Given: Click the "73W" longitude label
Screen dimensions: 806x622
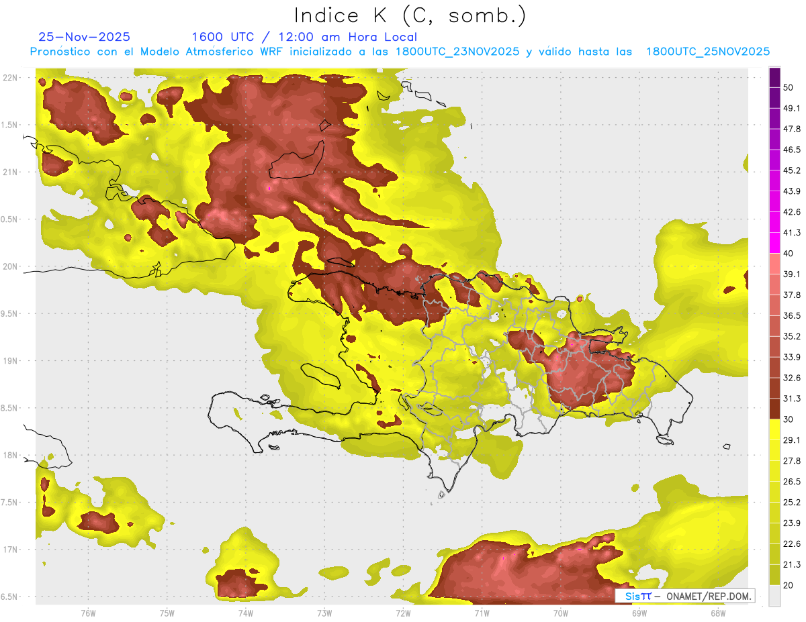Looking at the screenshot, I should click(324, 613).
